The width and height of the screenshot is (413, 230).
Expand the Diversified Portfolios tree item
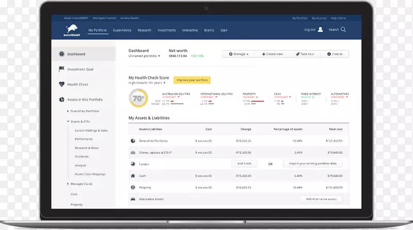(68, 111)
